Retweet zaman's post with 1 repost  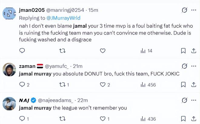pos(62,85)
